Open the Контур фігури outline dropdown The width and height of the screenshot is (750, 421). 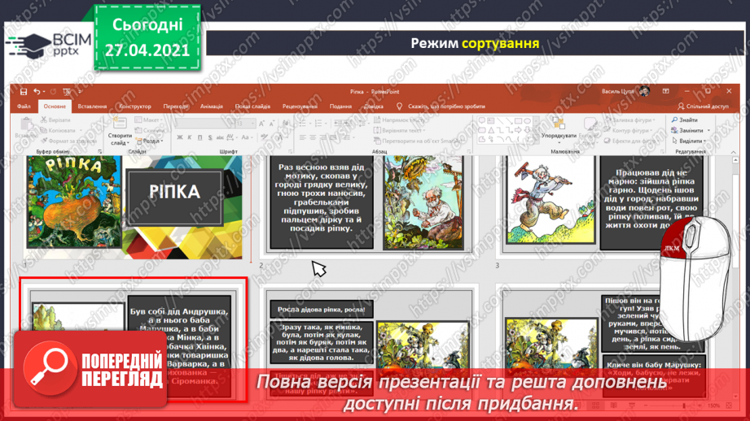pyautogui.click(x=629, y=130)
